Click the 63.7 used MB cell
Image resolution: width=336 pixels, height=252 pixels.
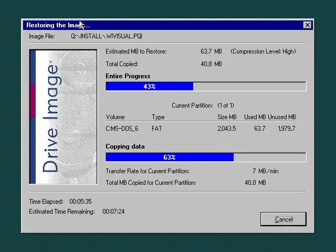pos(260,129)
